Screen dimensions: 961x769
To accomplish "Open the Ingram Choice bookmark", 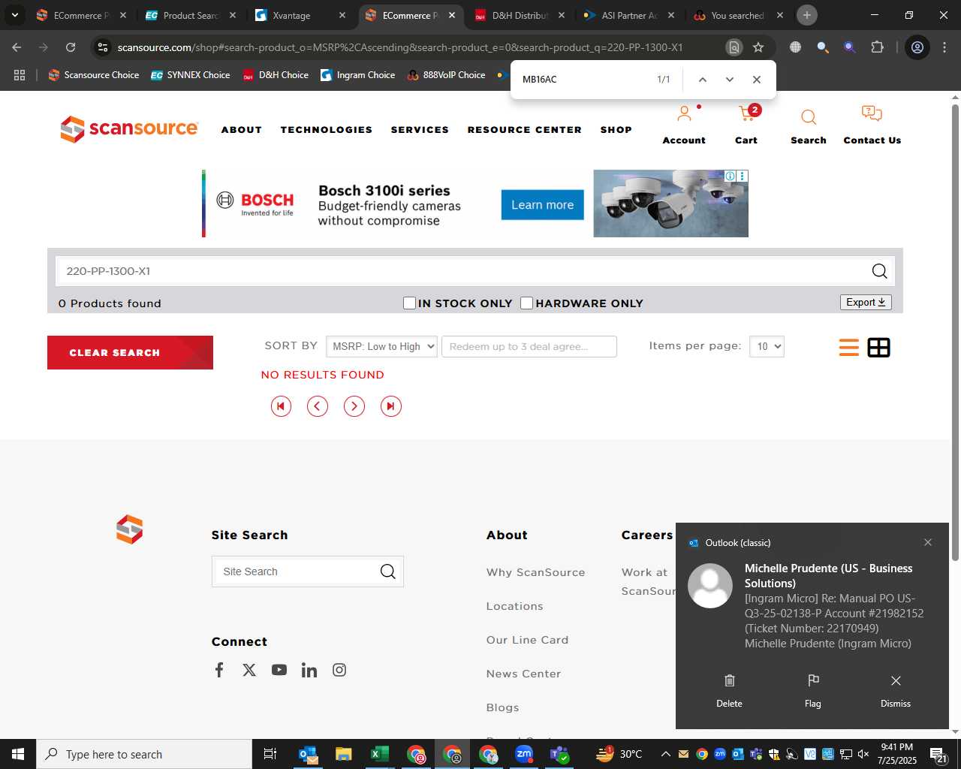I will tap(358, 75).
